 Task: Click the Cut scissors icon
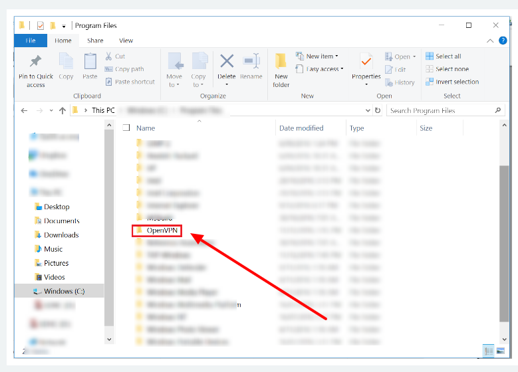point(108,56)
